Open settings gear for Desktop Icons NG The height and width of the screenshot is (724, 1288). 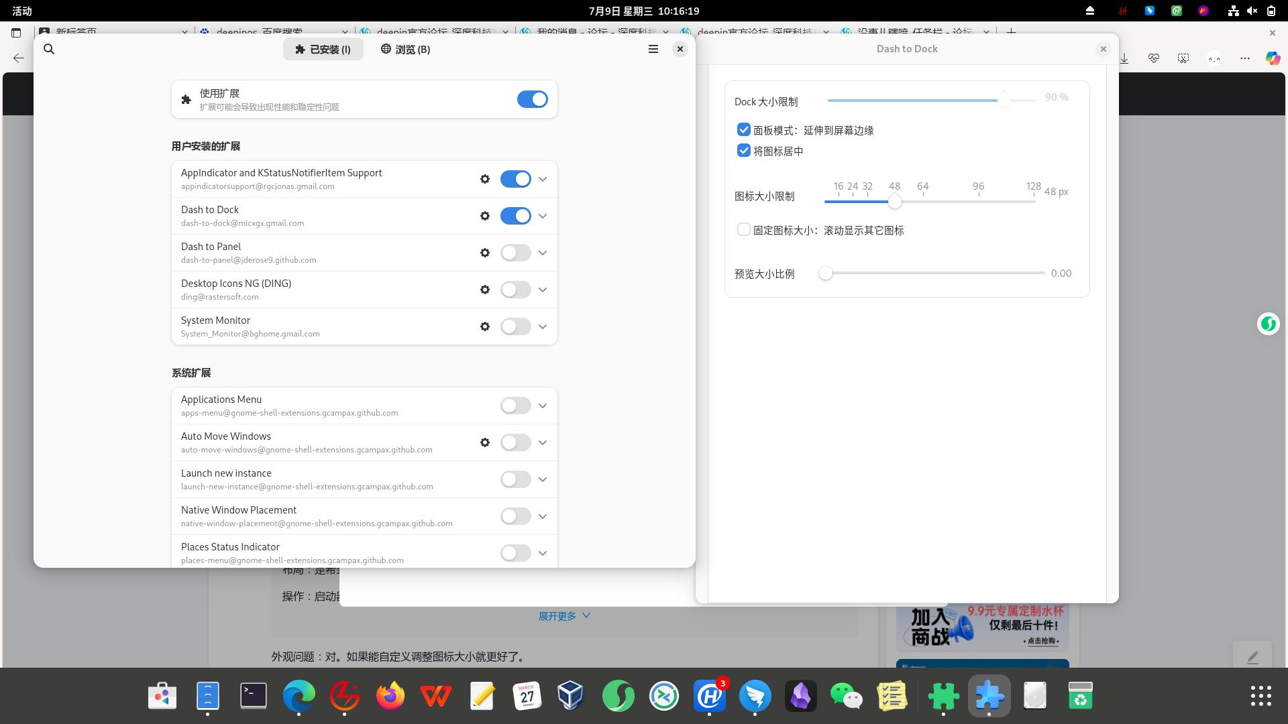pyautogui.click(x=485, y=290)
